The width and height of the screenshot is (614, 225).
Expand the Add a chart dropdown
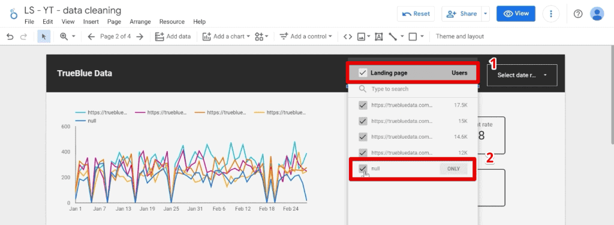(226, 37)
